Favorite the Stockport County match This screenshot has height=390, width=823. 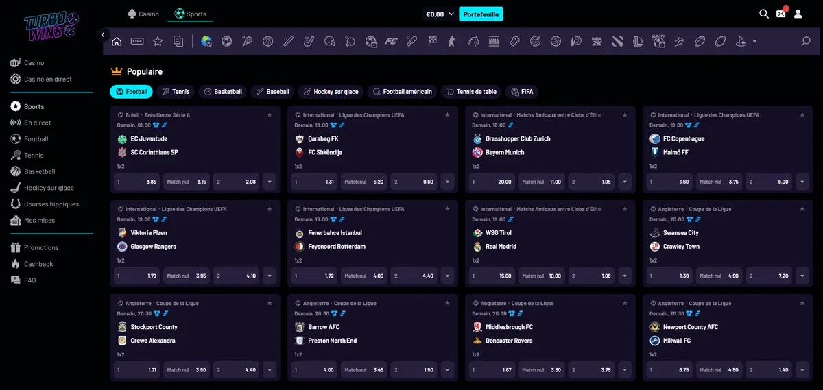click(x=270, y=303)
